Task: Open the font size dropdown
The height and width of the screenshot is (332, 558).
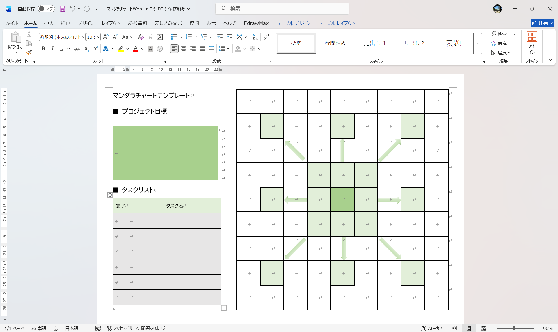Action: tap(98, 37)
